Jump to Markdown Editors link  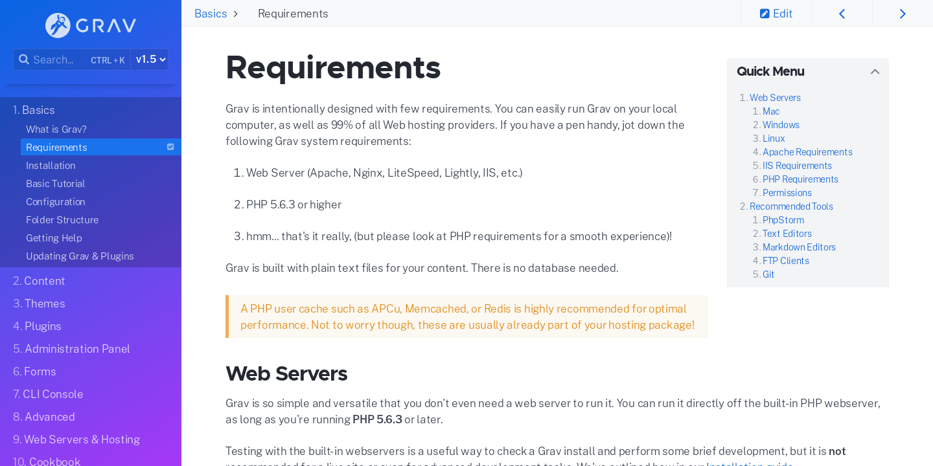coord(799,247)
